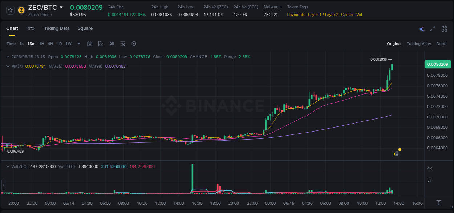
Task: Click the current price tag 0.0080209 on axis
Action: coord(438,64)
